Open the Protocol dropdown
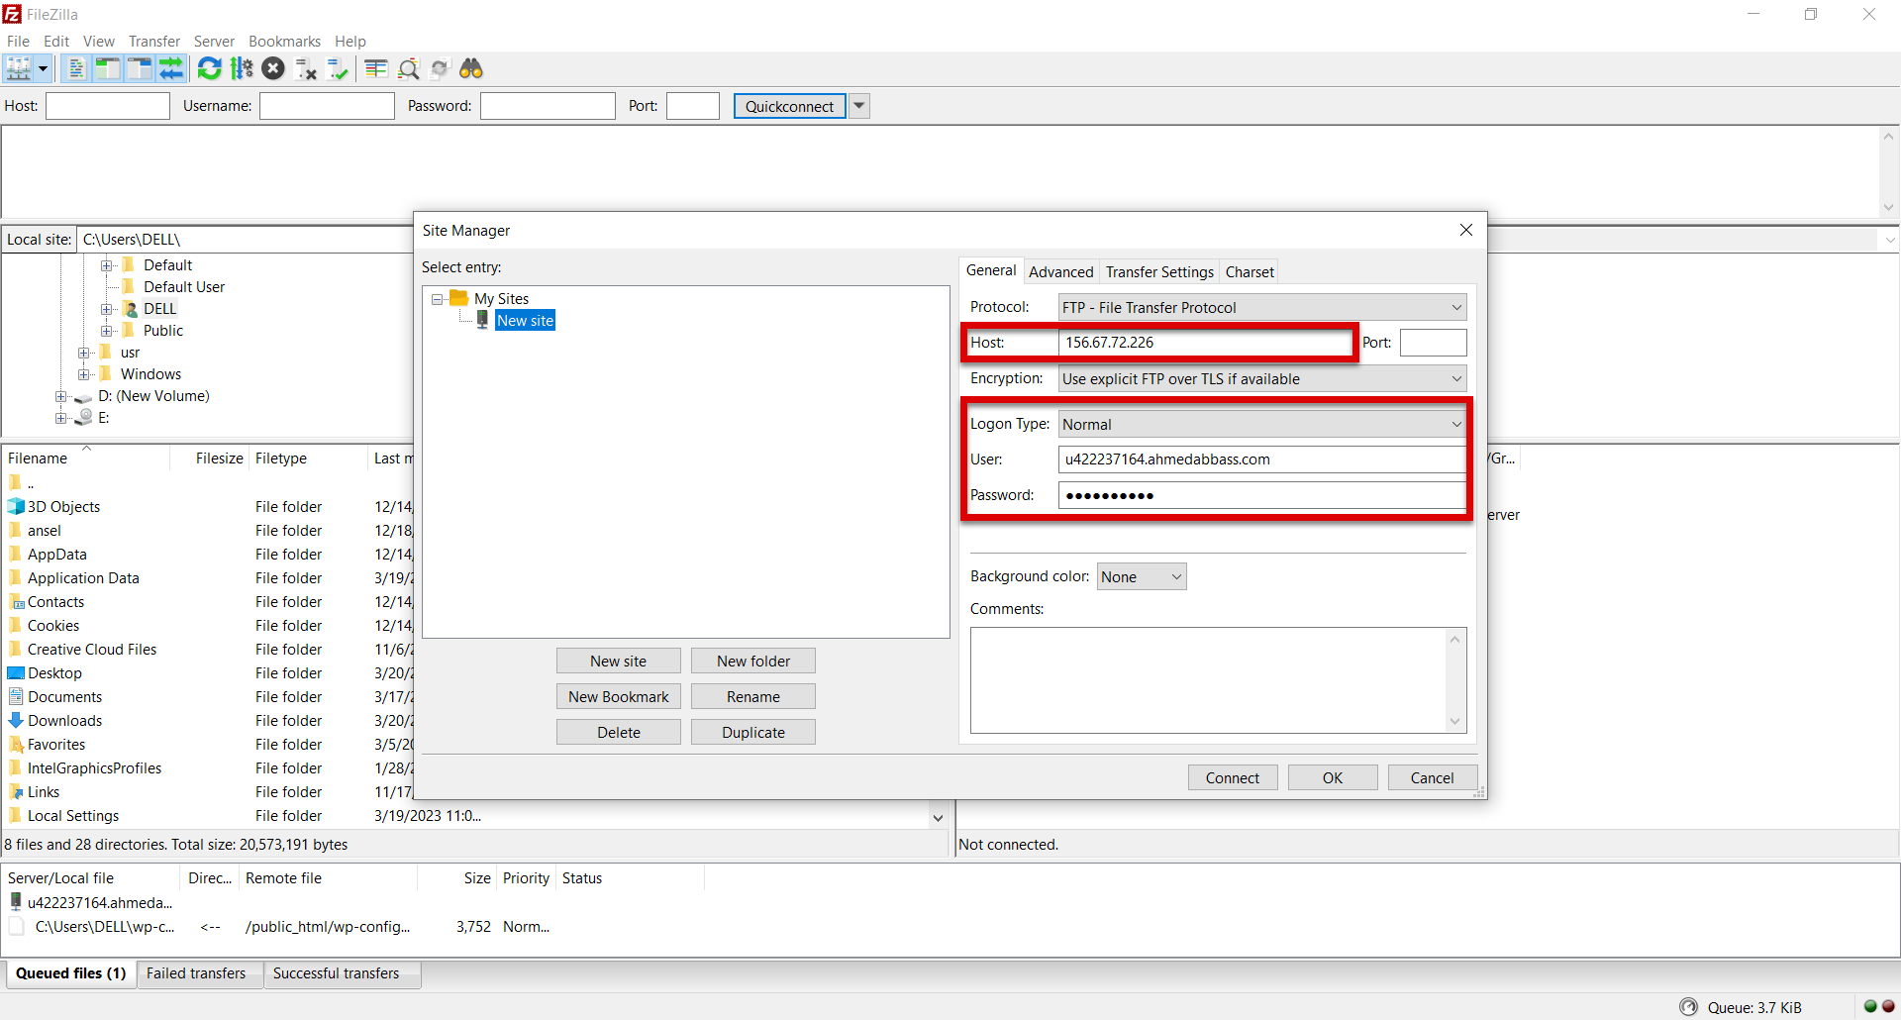This screenshot has width=1901, height=1020. pos(1261,308)
